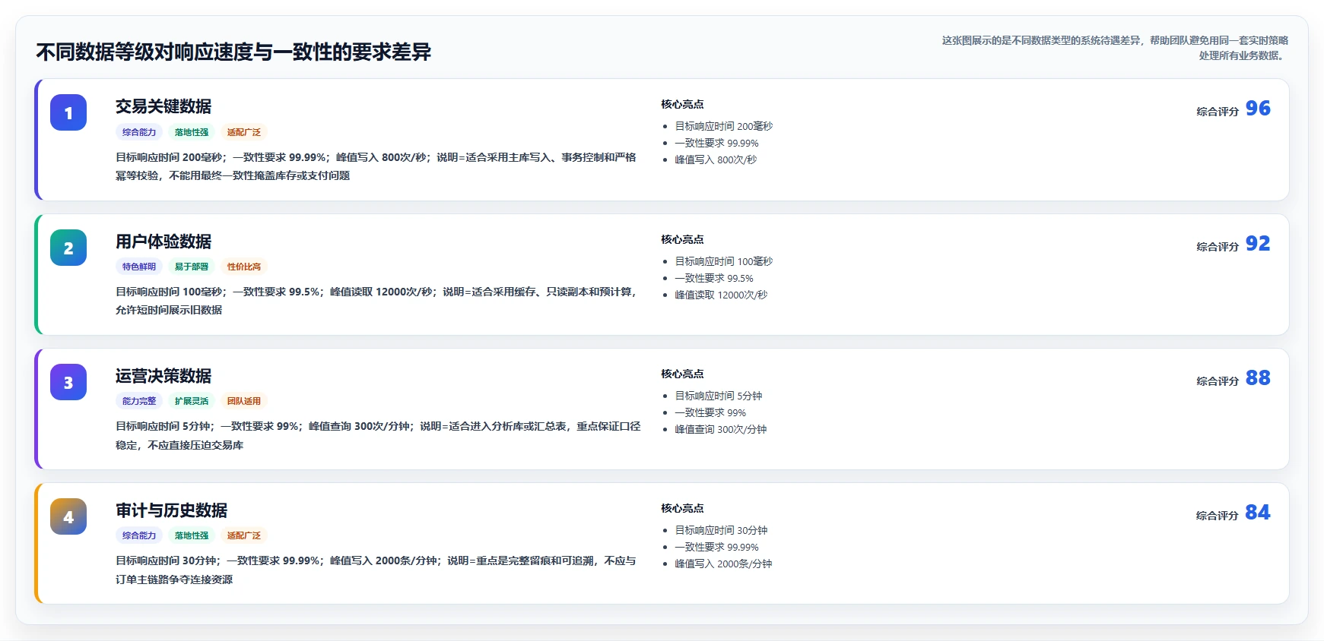
Task: Click bullet 一致性要求 99.99% in 审计与历史数据 card
Action: (x=717, y=547)
